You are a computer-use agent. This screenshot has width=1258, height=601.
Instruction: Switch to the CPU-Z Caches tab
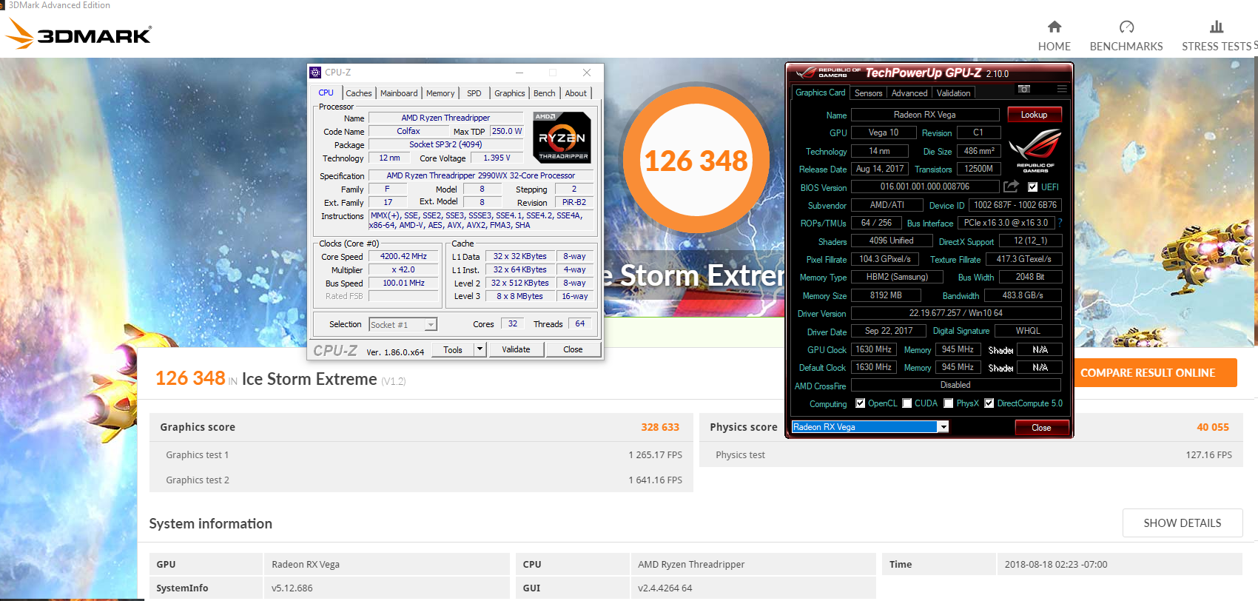click(x=359, y=93)
